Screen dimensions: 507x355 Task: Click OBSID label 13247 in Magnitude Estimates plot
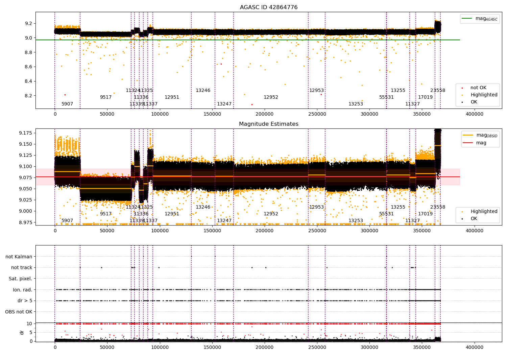pyautogui.click(x=224, y=220)
